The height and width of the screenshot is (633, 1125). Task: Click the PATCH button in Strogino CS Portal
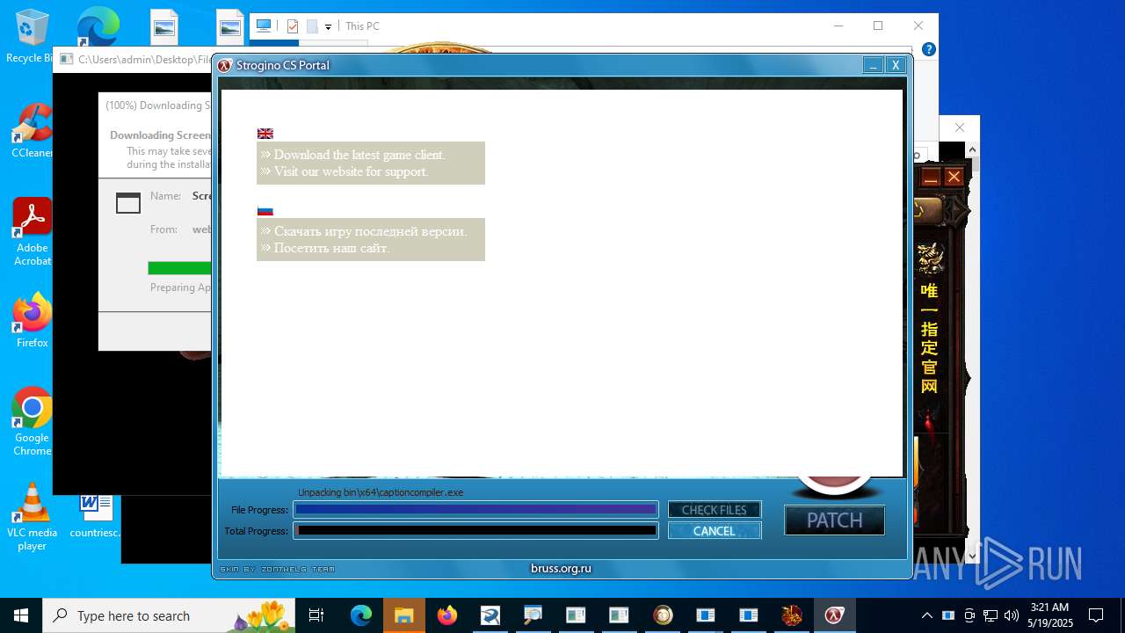834,520
